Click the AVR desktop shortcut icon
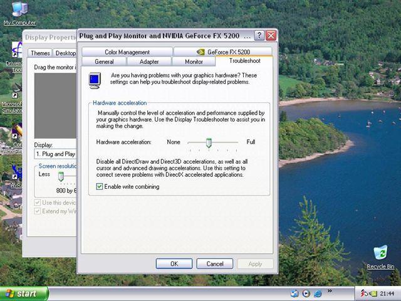Screen dimensions: 401x301 tap(16, 171)
